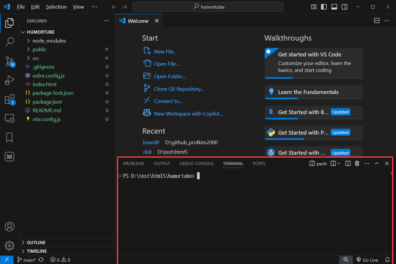396x264 pixels.
Task: Toggle the primary side bar layout button
Action: click(324, 7)
